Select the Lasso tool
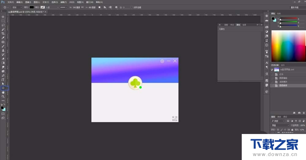 tap(3, 25)
